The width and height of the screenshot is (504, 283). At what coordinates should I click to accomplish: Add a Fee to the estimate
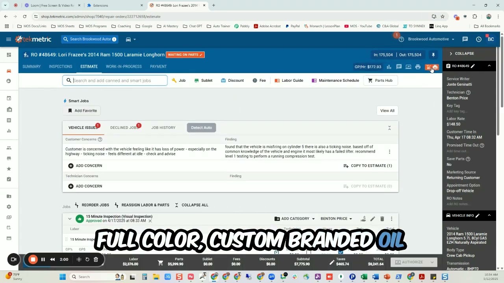[259, 81]
